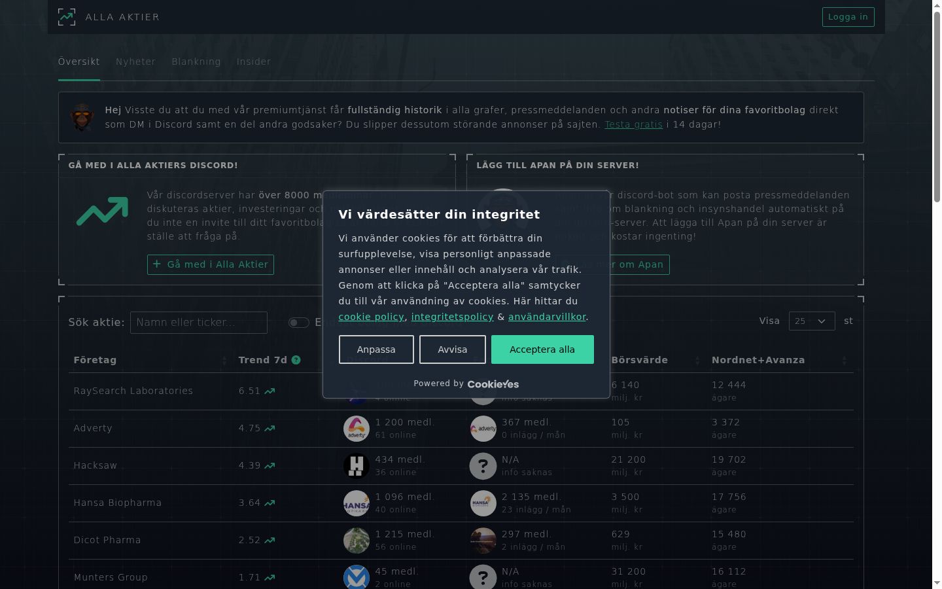The height and width of the screenshot is (589, 942).
Task: Click Anpassa cookie settings button
Action: (x=376, y=349)
